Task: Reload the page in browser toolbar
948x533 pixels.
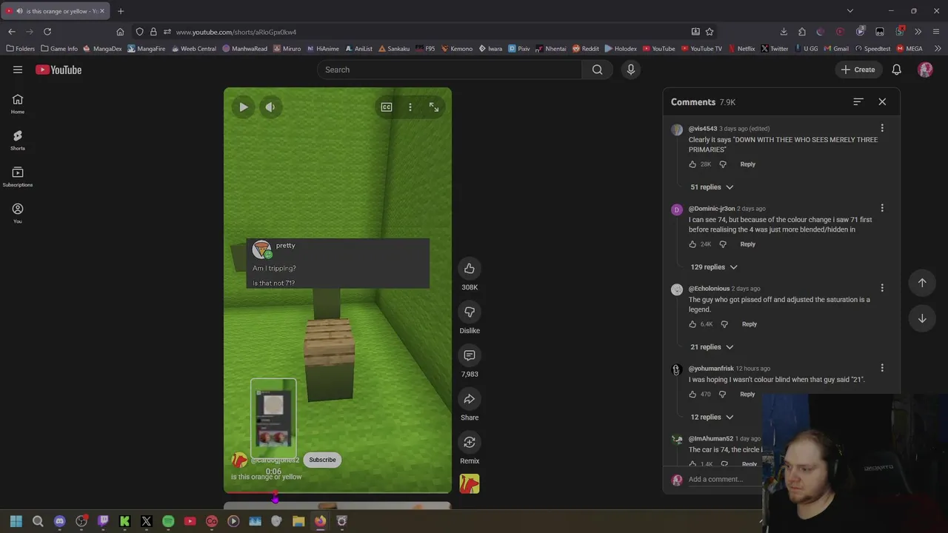Action: (x=47, y=32)
